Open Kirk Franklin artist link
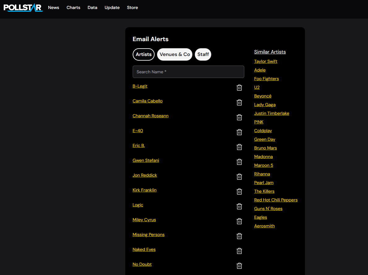 point(145,190)
